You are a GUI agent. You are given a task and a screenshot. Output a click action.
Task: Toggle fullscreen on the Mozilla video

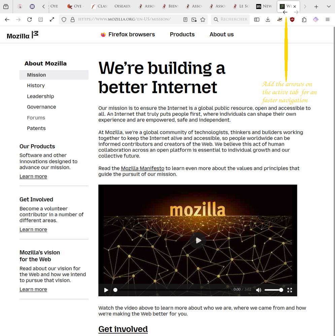point(290,290)
